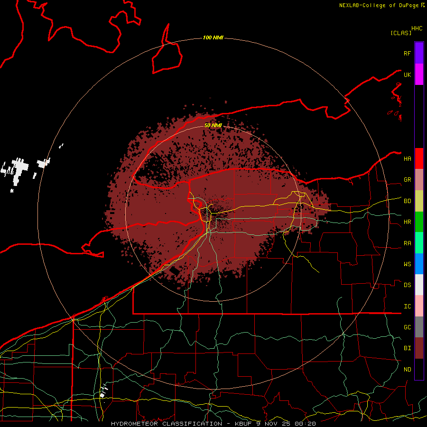Click the magenta UK legend swatch
This screenshot has height=427, width=427.
419,74
